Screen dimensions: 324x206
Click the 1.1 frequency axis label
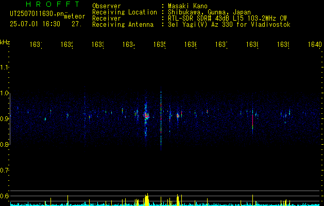[x=5, y=67]
